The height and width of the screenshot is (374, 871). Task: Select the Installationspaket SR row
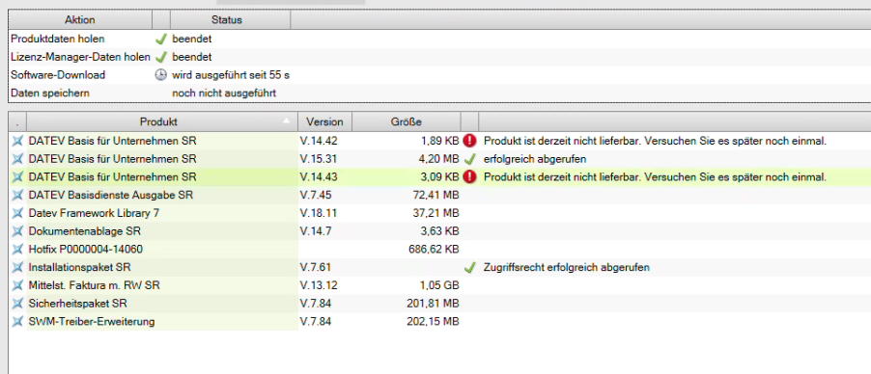click(x=438, y=267)
